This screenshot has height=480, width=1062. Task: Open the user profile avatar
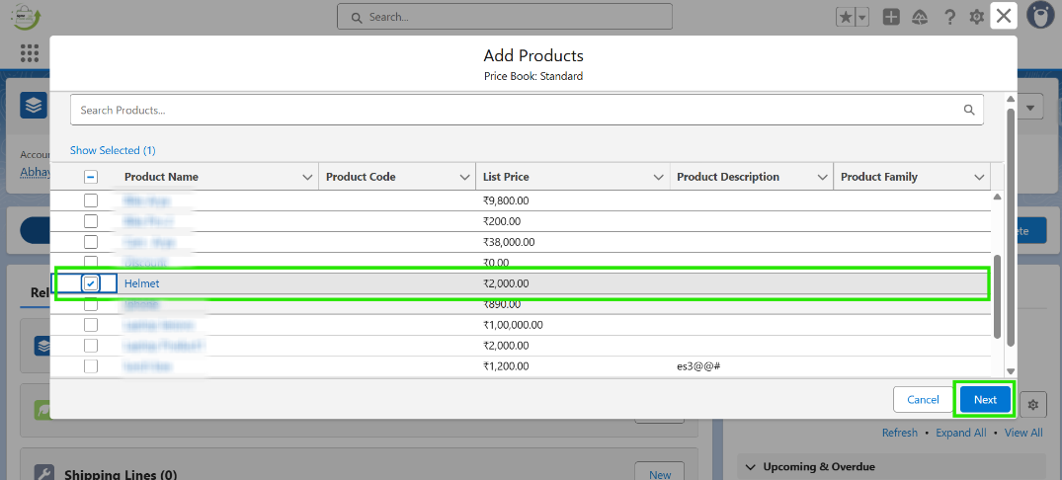[1040, 16]
